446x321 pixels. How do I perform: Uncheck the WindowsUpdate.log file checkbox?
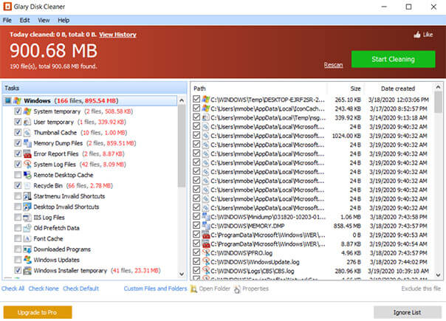tap(196, 261)
